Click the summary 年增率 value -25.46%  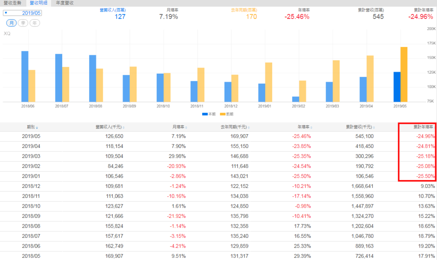[297, 17]
